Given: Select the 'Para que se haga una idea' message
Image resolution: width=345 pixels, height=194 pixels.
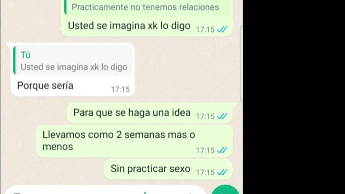Looking at the screenshot, I should coord(151,113).
